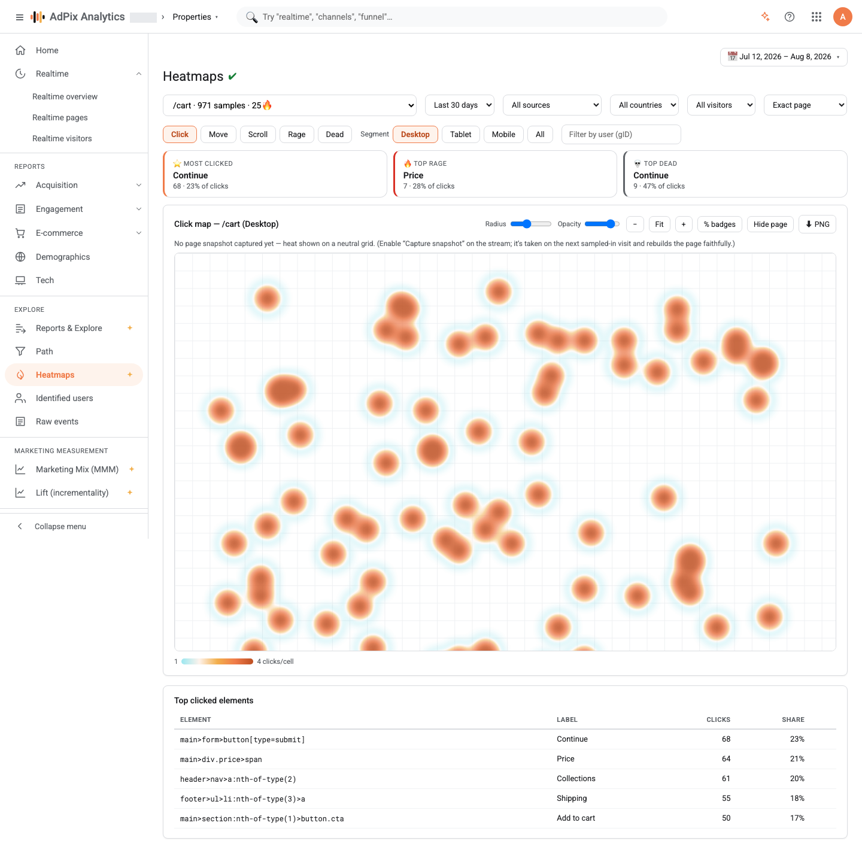
Task: Click the E-commerce cart icon
Action: pyautogui.click(x=20, y=233)
